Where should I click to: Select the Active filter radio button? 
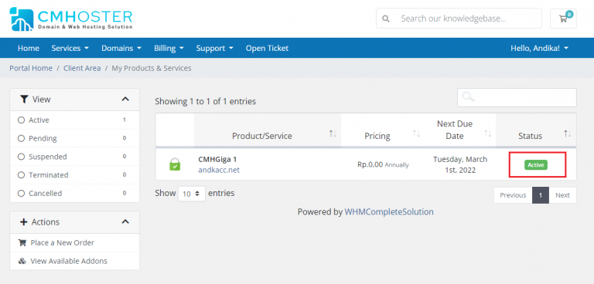pyautogui.click(x=21, y=120)
